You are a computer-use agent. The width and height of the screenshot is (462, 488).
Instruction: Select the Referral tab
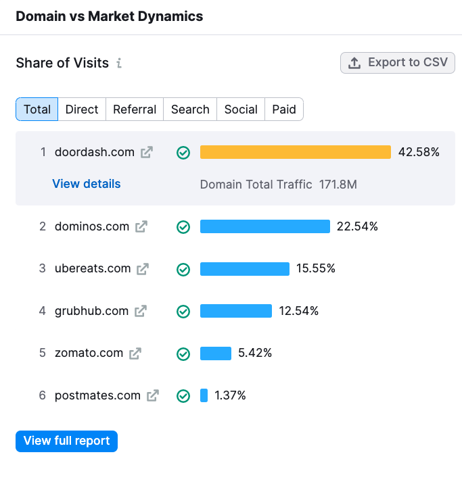coord(135,109)
